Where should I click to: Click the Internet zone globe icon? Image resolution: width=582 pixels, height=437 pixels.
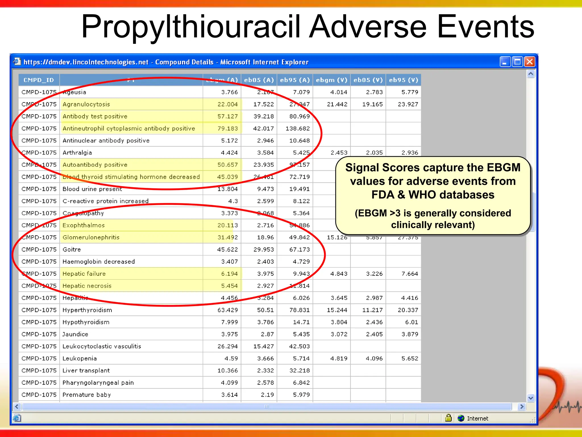click(x=461, y=418)
